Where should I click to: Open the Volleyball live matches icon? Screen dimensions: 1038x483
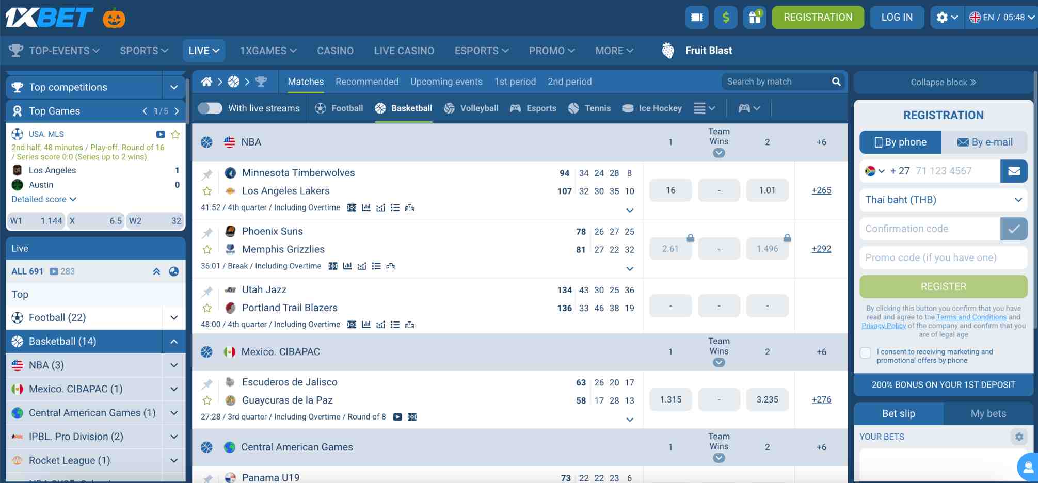pyautogui.click(x=449, y=108)
